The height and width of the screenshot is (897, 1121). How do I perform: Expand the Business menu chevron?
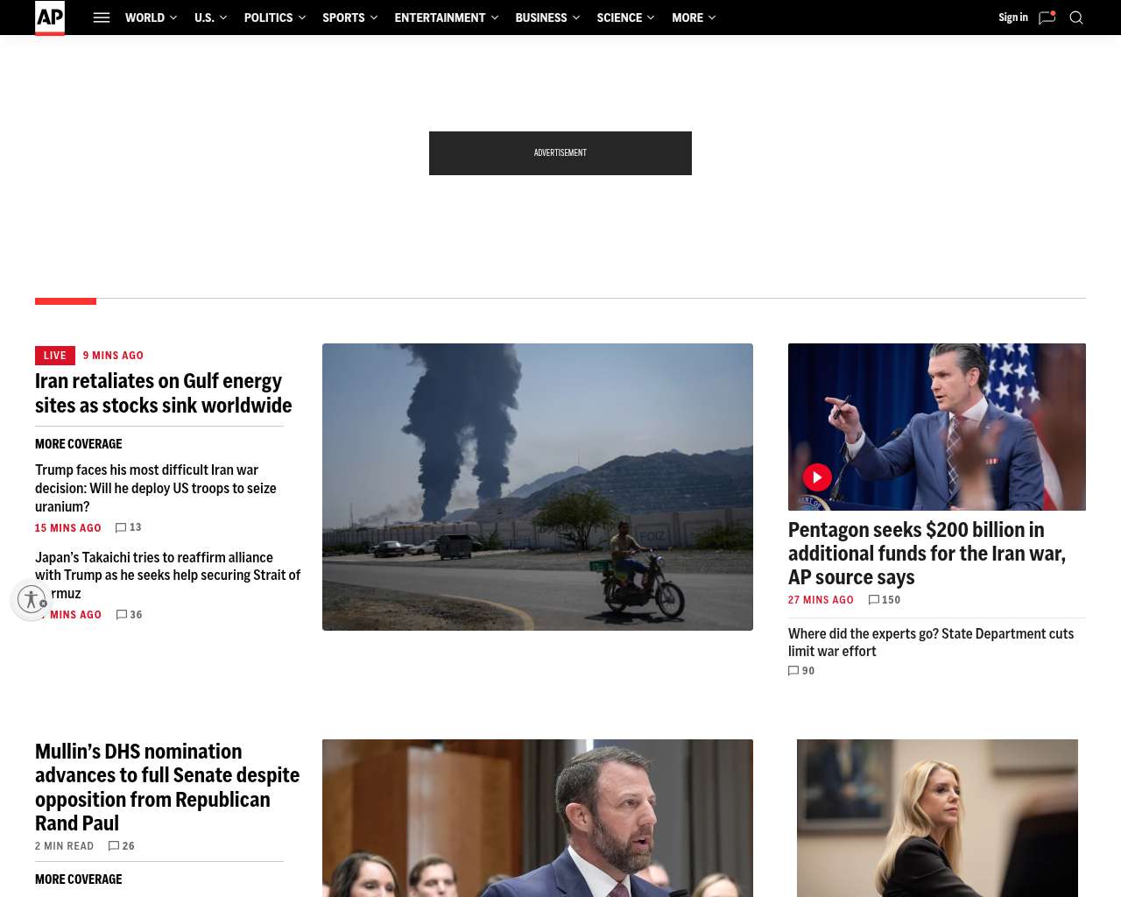tap(575, 18)
